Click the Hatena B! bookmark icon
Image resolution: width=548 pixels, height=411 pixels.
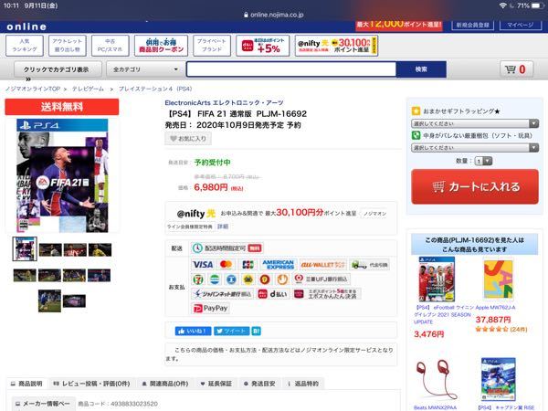coord(257,331)
